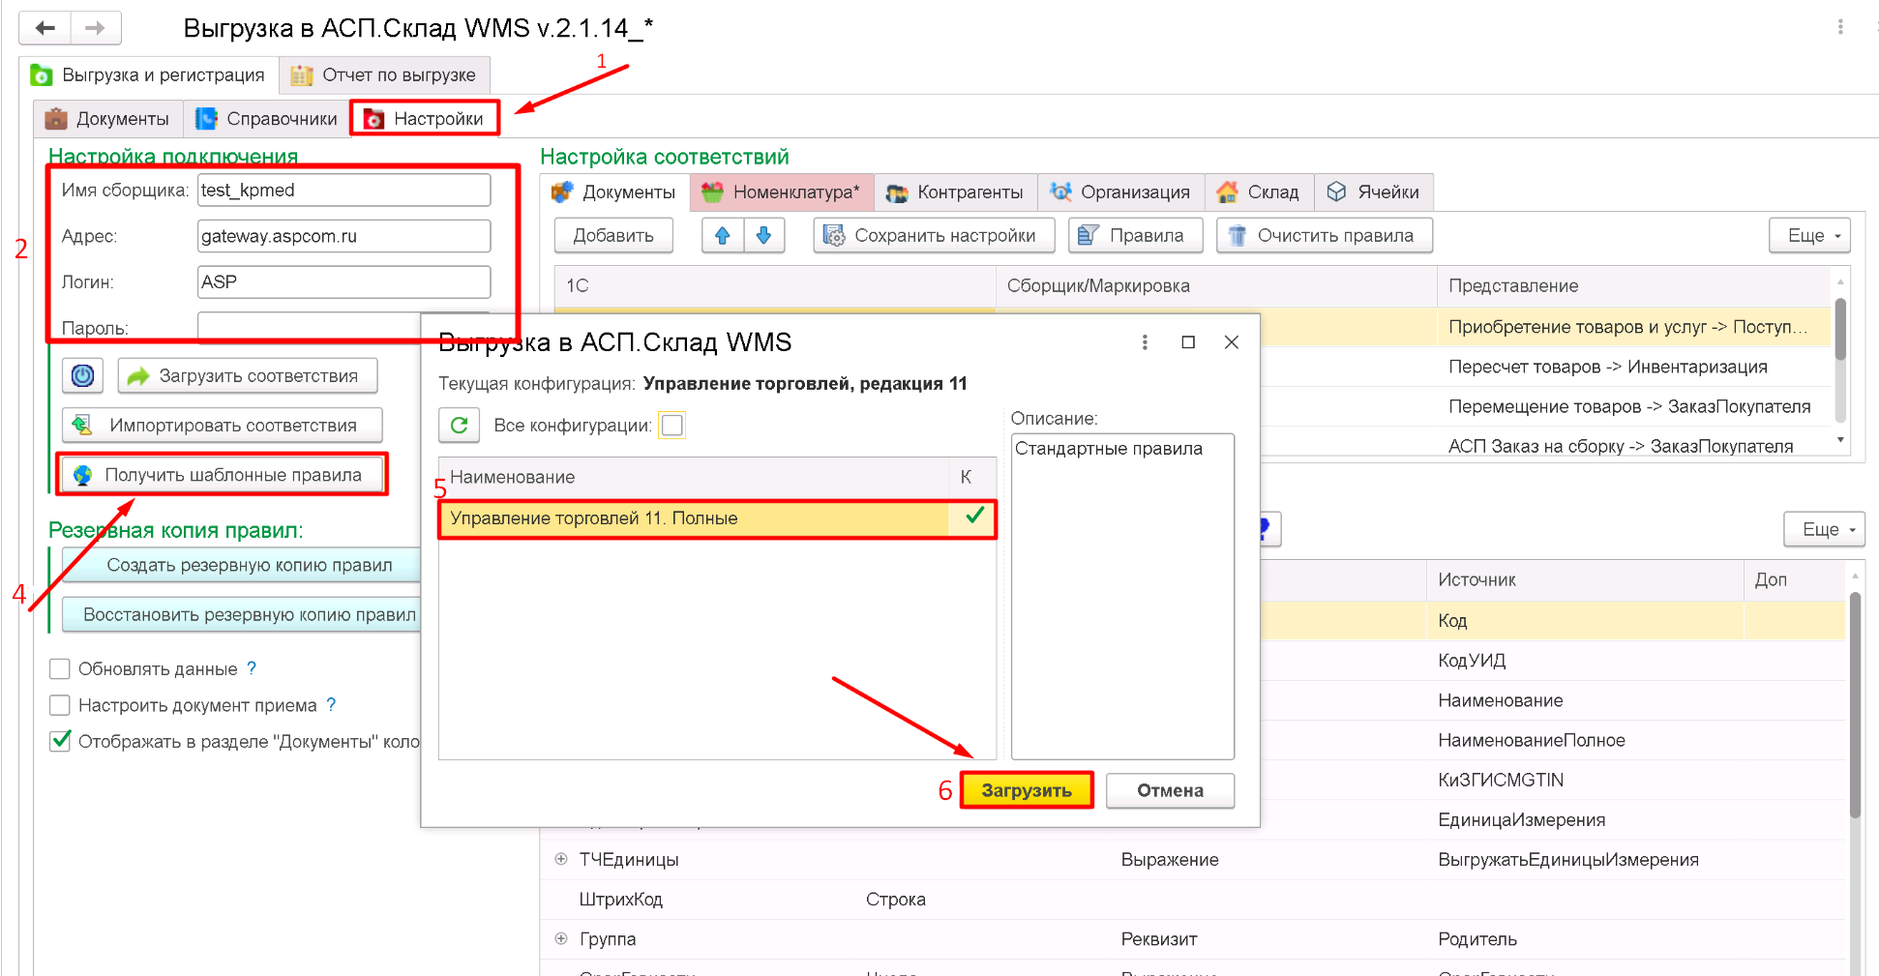Open the help question mark next to 'Настроить документ приема'

tap(331, 705)
